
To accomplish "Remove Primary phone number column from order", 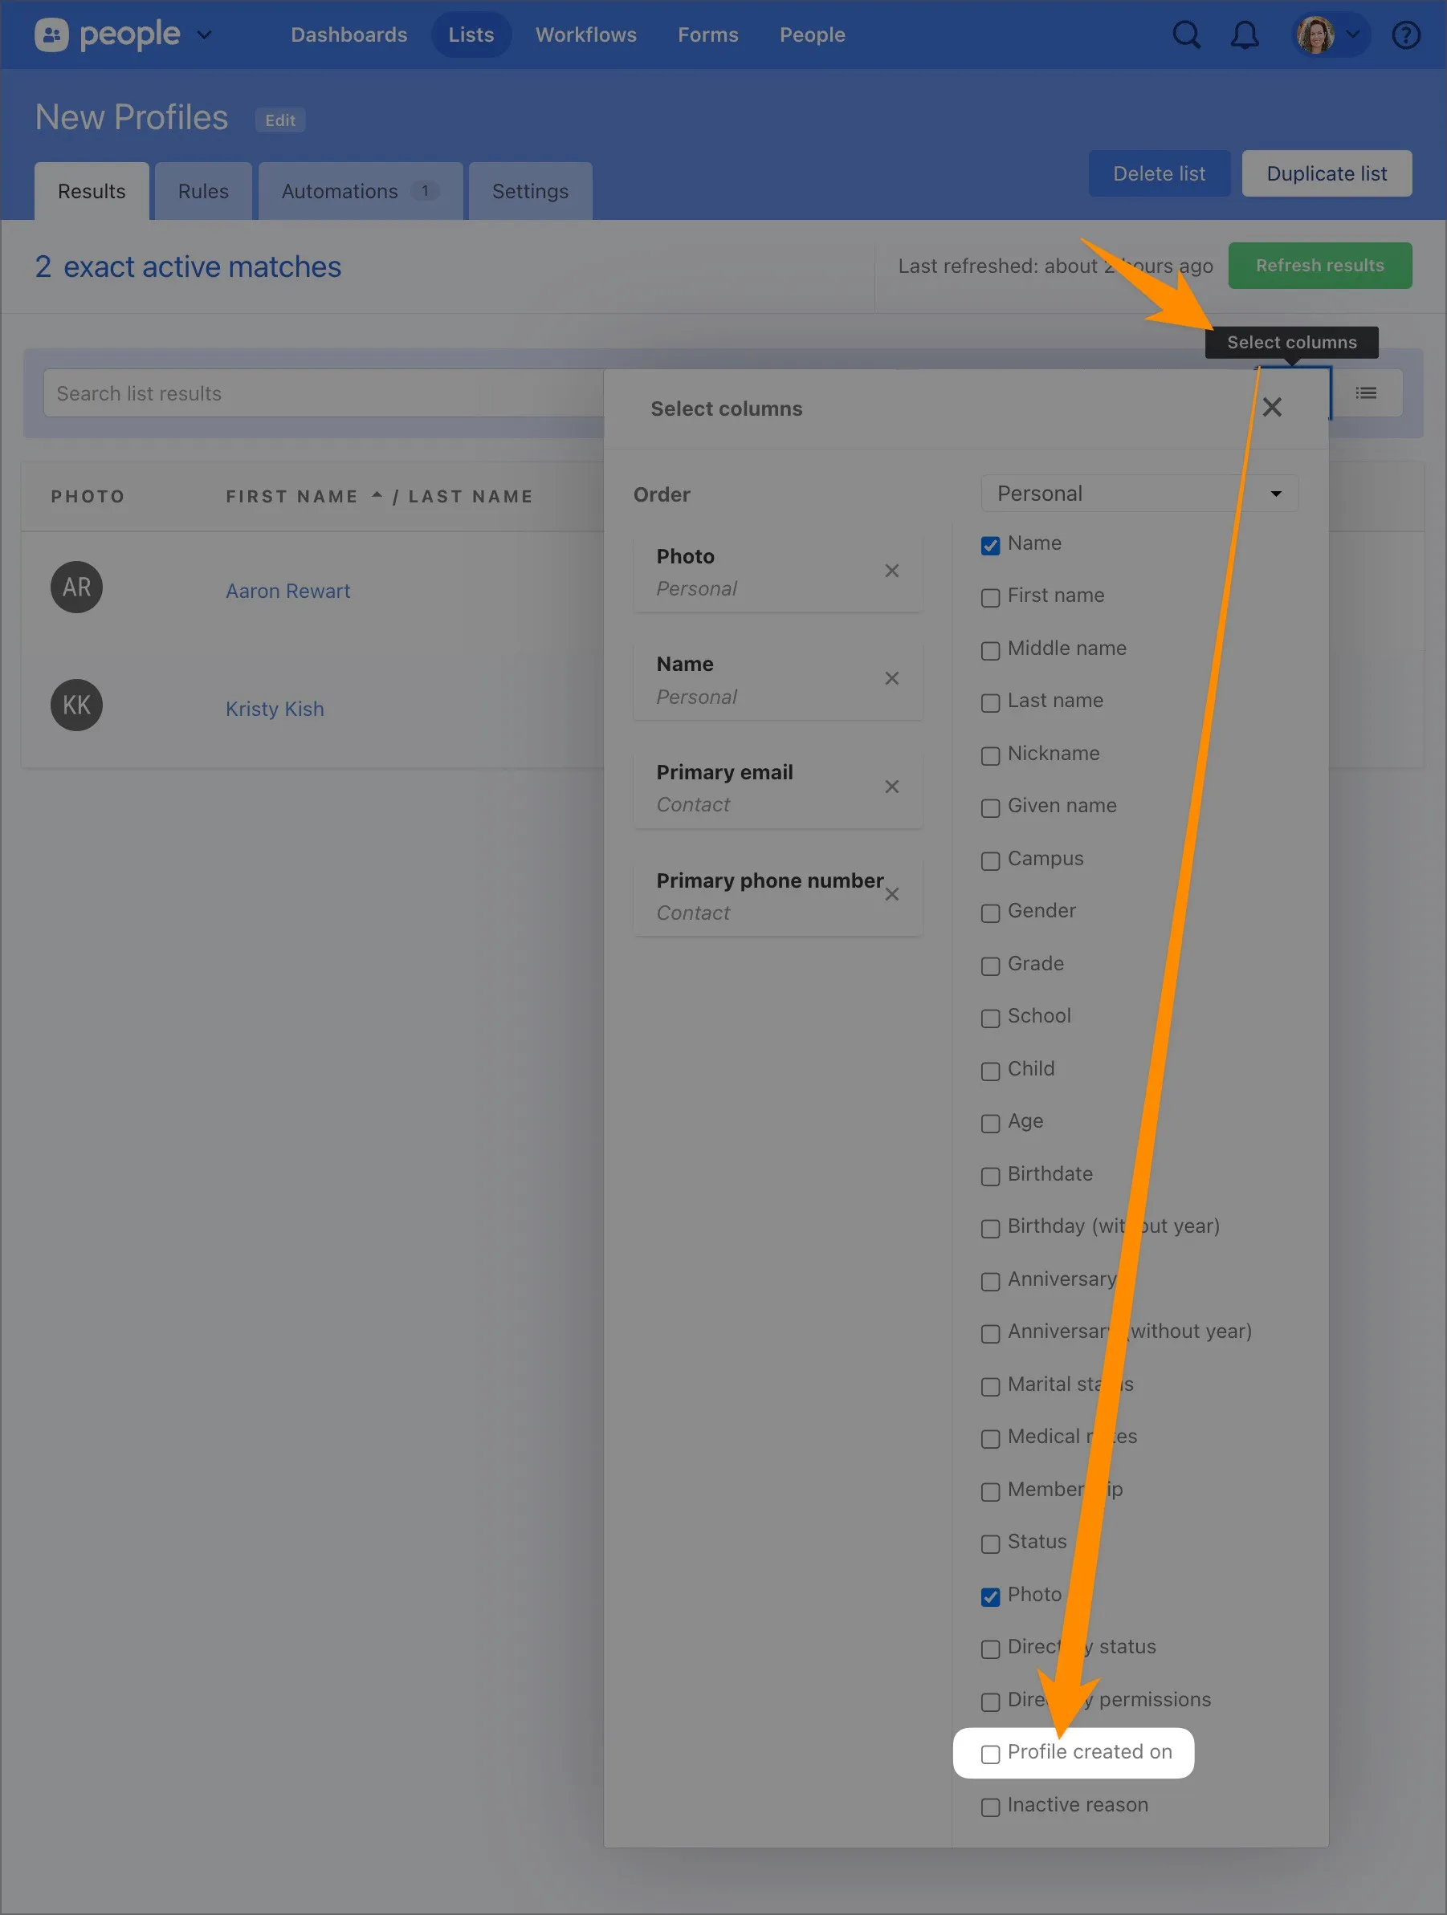I will tap(891, 894).
